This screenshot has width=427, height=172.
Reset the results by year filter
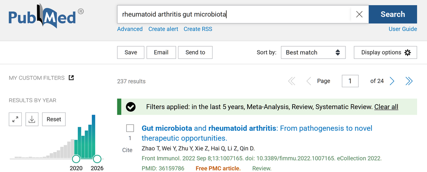click(x=54, y=119)
